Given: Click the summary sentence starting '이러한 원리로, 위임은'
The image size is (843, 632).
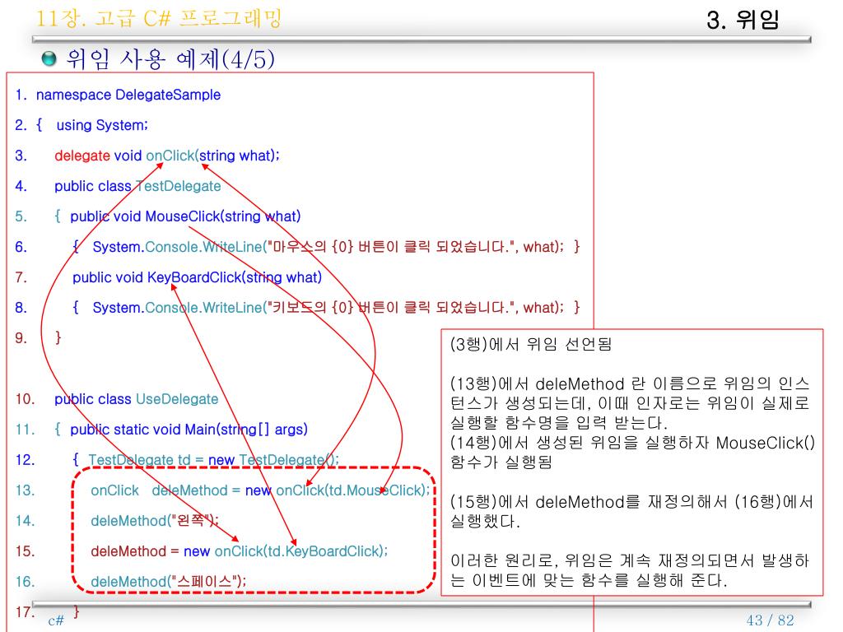Looking at the screenshot, I should coord(630,571).
